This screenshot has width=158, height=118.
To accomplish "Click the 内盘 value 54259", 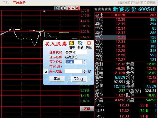I will tap(151, 100).
